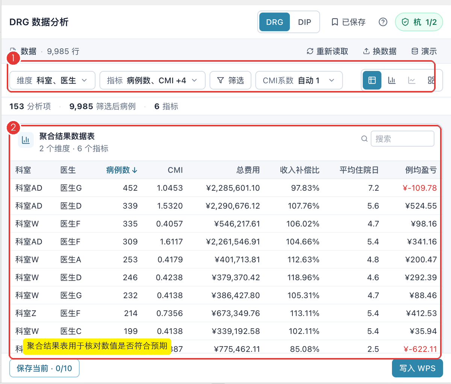Open the 筛选 filter button
This screenshot has height=384, width=451.
(x=230, y=80)
